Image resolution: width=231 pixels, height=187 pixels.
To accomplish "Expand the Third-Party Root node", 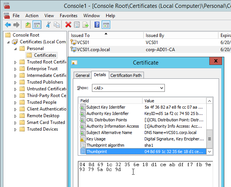I will (x=15, y=96).
